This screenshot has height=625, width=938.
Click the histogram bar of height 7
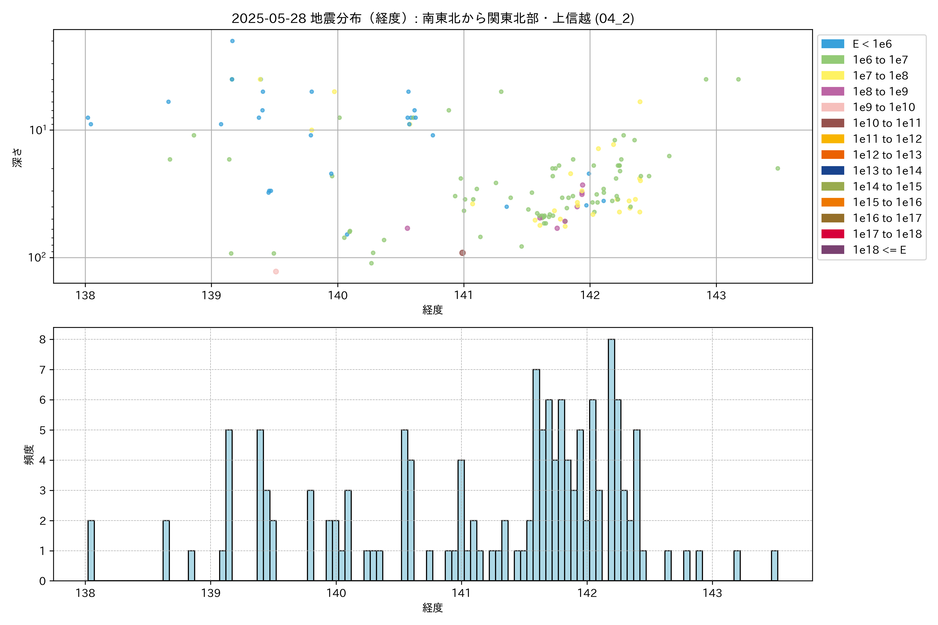pos(536,475)
